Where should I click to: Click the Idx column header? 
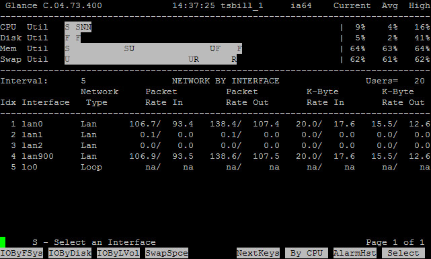(8, 102)
